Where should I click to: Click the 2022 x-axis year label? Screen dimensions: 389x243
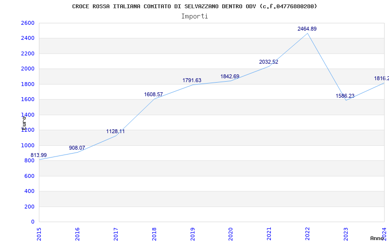(307, 234)
